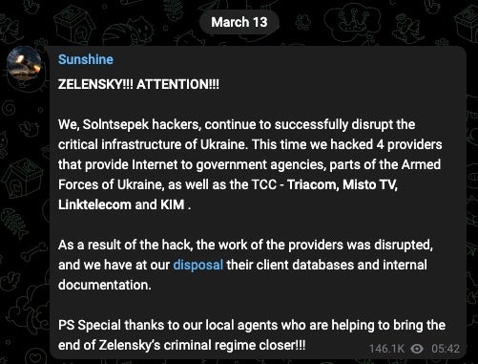Click the eye views icon

(417, 349)
